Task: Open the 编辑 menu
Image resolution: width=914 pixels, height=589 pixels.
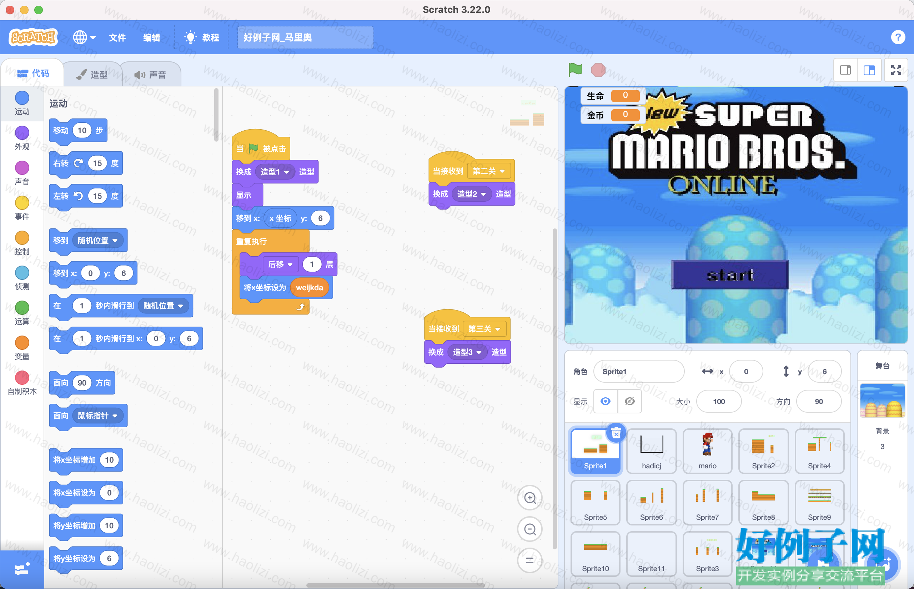Action: [151, 37]
